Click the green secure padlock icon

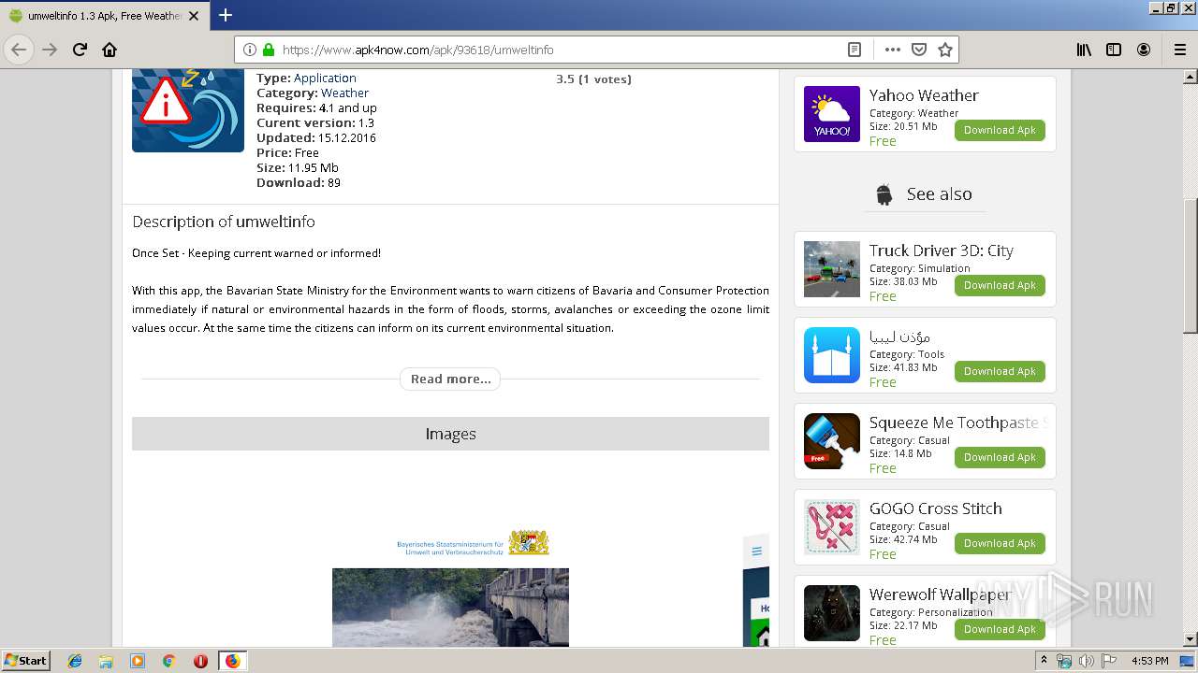269,50
